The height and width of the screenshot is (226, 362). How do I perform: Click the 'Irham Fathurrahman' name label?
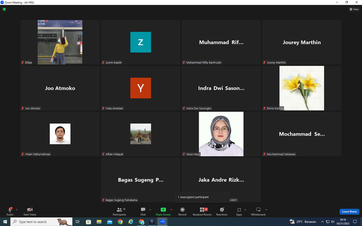pyautogui.click(x=38, y=154)
